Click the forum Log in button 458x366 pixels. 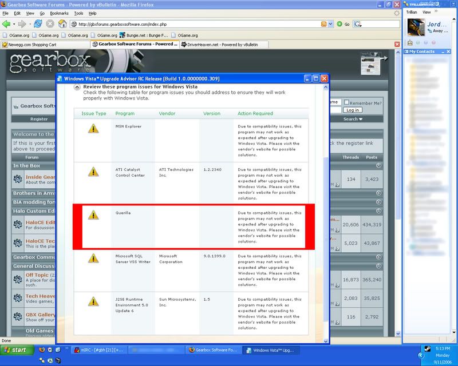tap(353, 110)
